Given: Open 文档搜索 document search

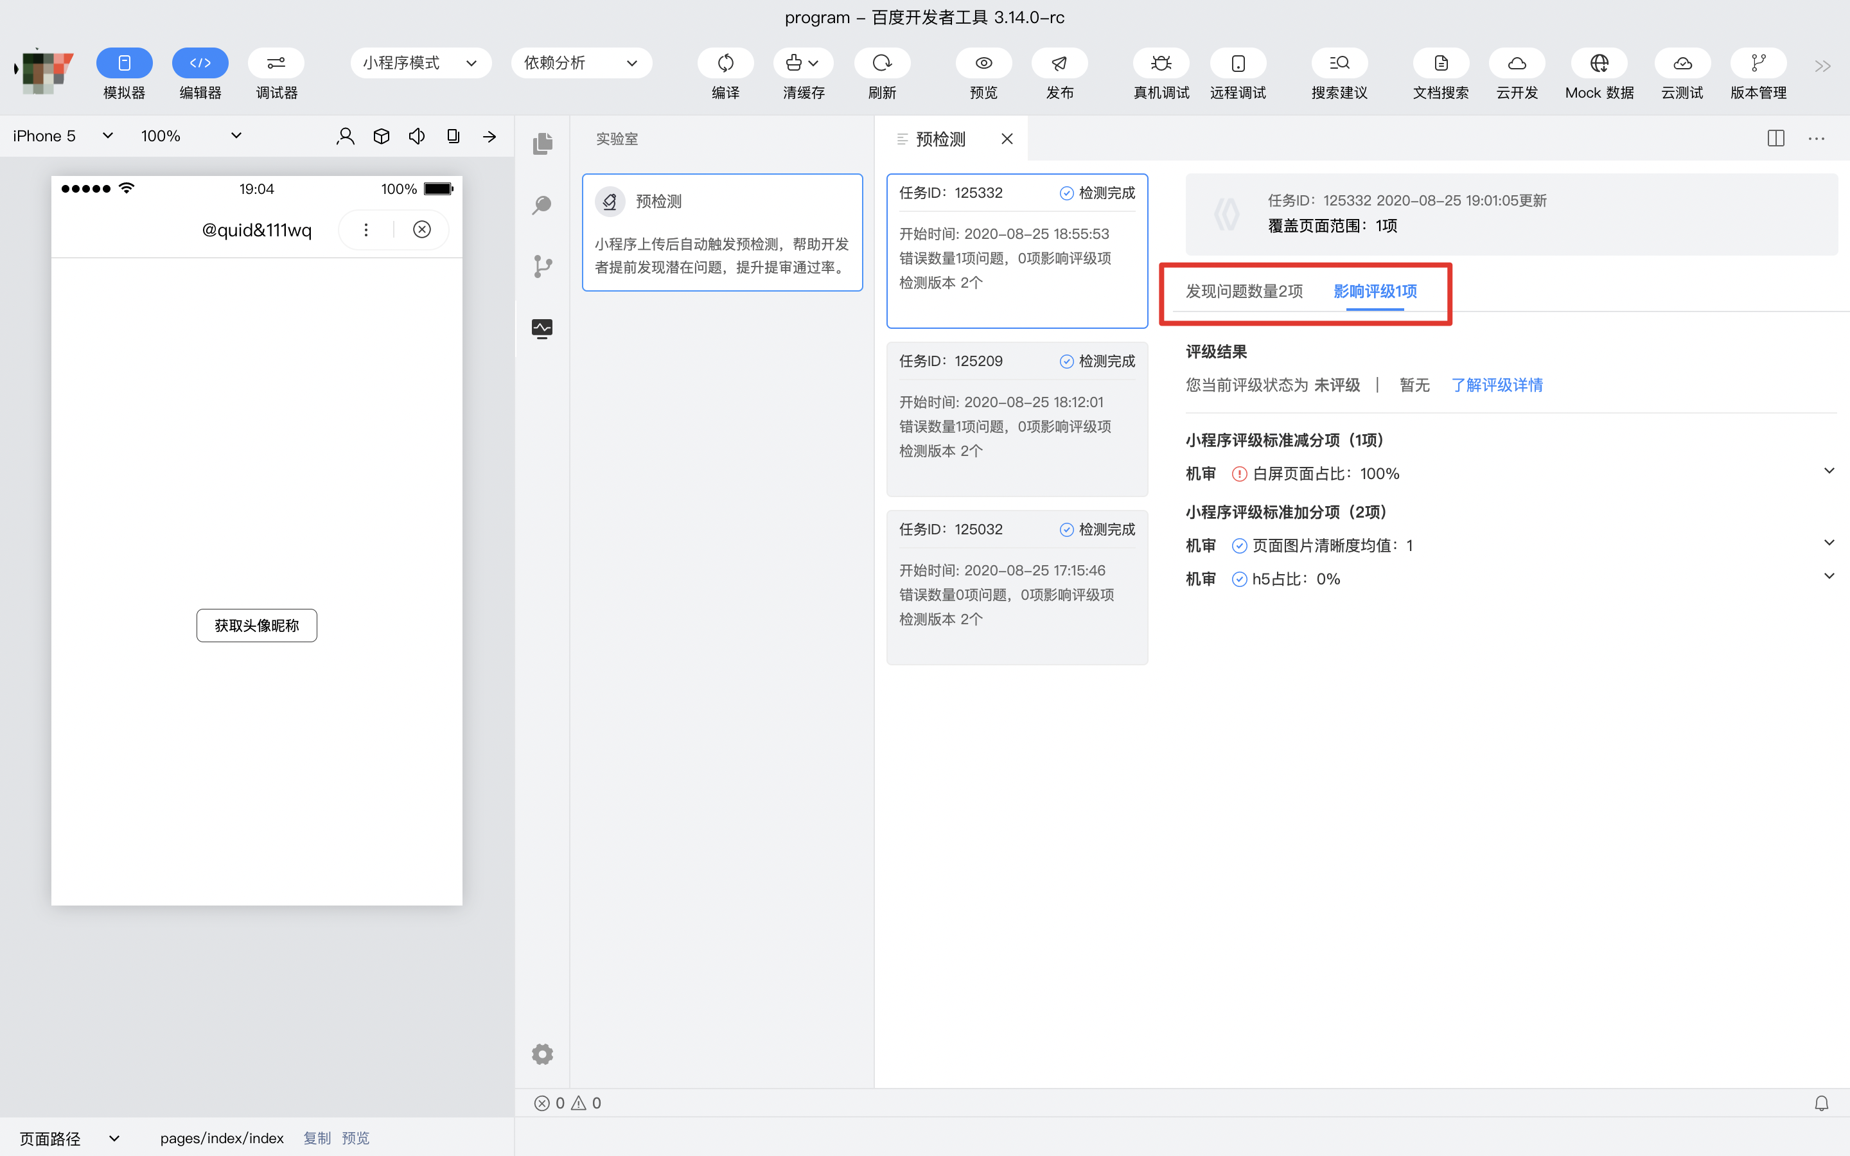Looking at the screenshot, I should 1441,63.
